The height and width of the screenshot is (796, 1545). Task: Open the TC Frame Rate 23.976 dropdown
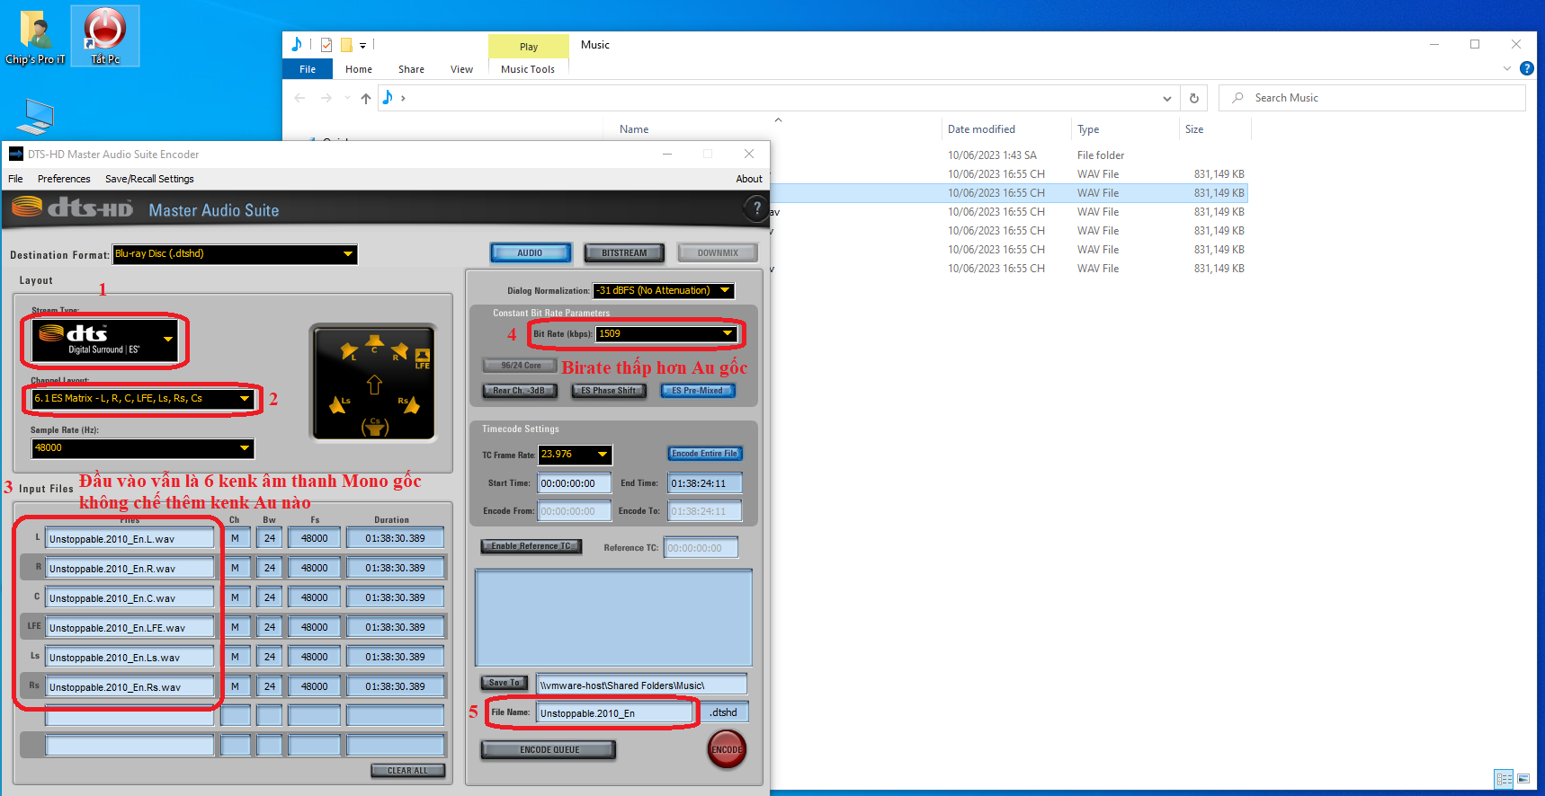coord(576,455)
